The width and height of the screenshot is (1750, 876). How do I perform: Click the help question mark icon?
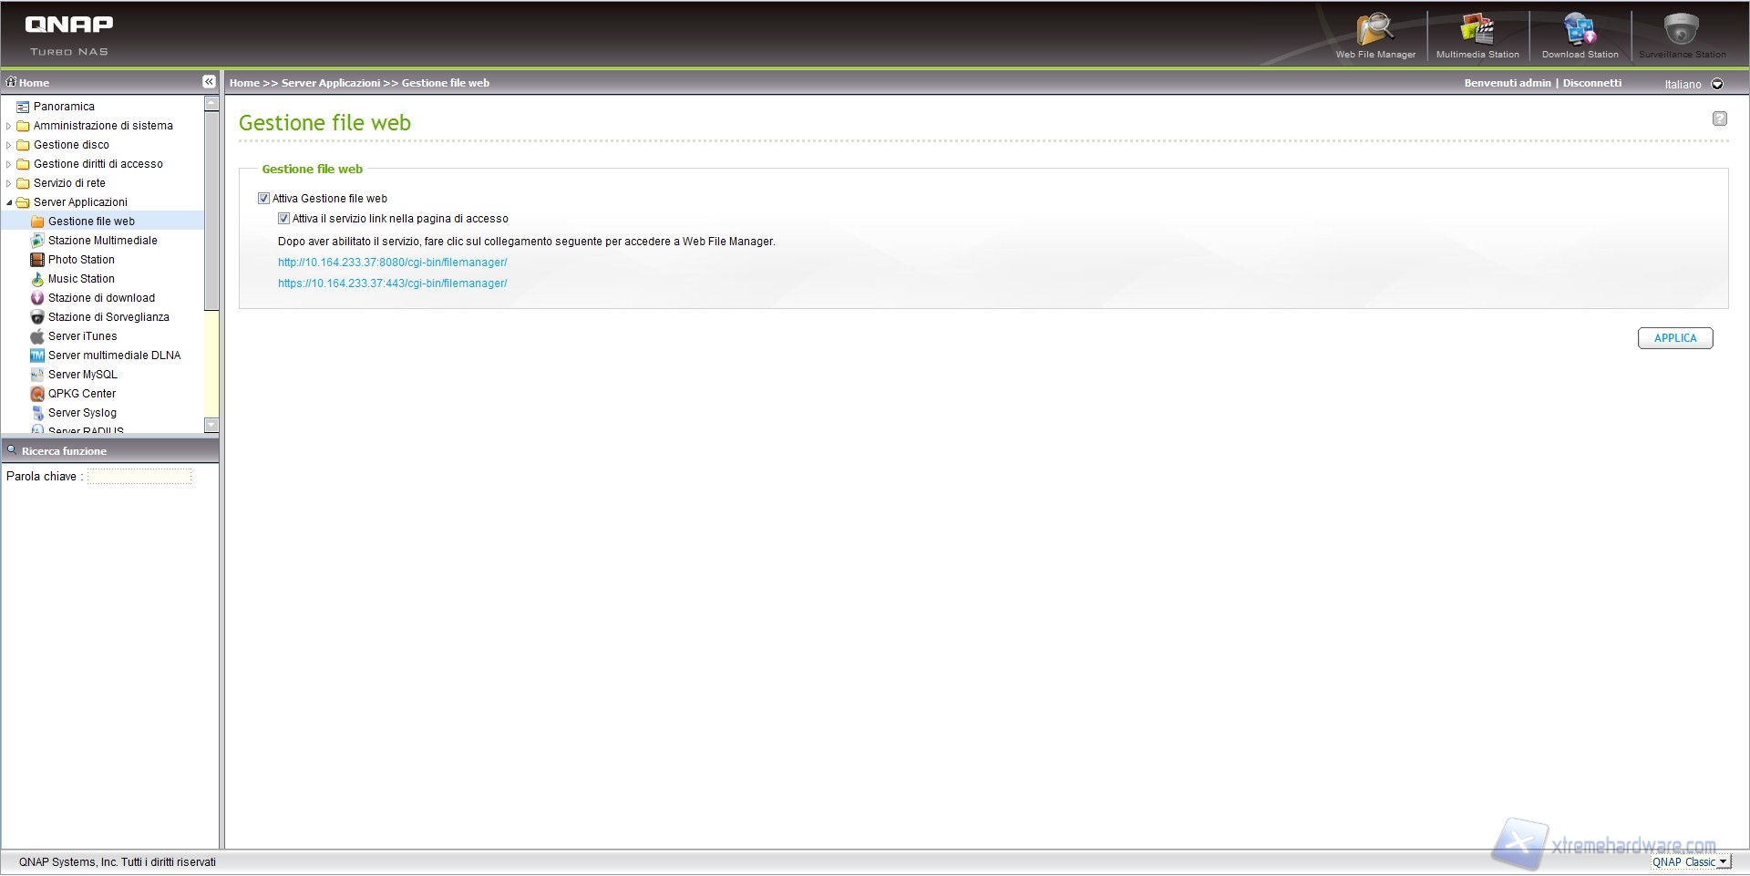(1719, 119)
